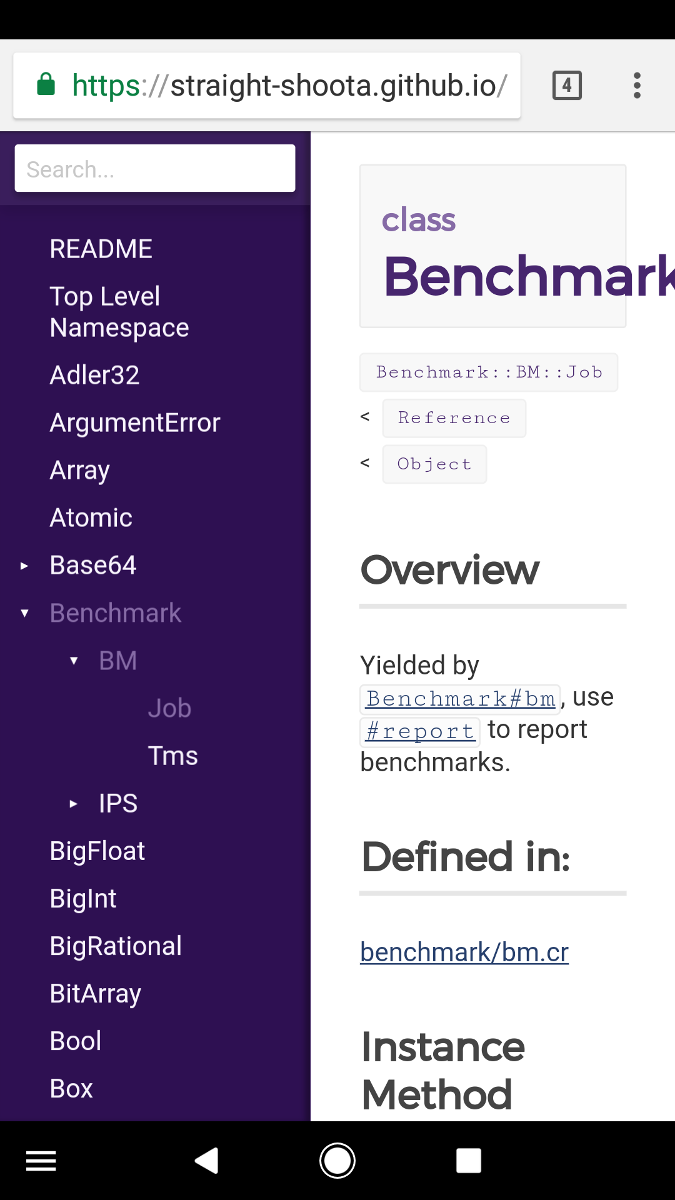This screenshot has width=675, height=1200.
Task: Tap the Defined in: heading
Action: pyautogui.click(x=466, y=857)
